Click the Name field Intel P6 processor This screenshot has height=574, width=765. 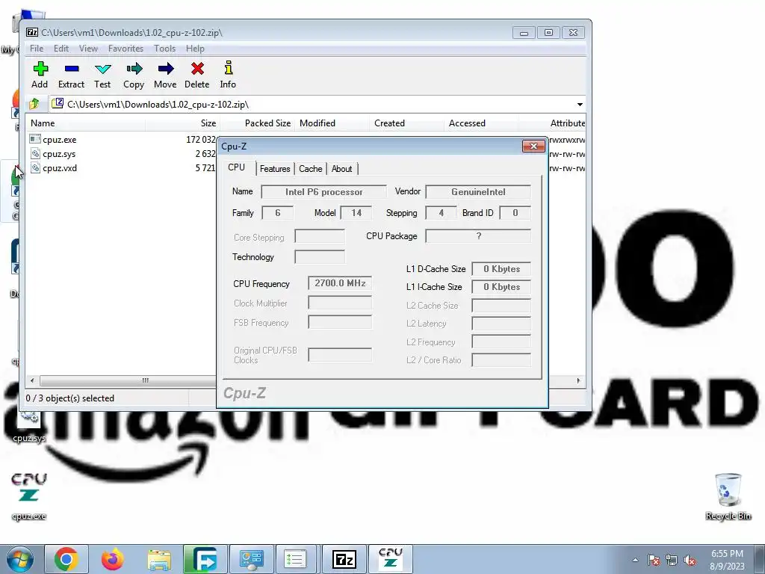coord(324,192)
